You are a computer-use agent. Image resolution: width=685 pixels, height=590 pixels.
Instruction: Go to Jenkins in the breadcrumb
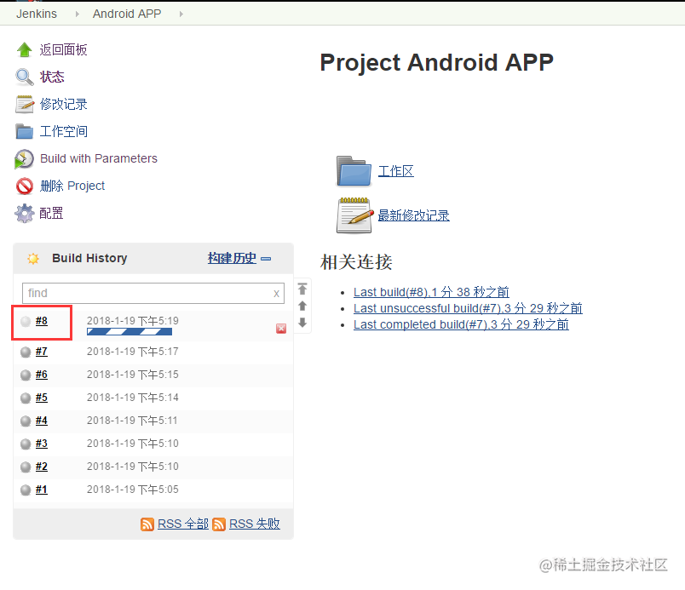(37, 14)
